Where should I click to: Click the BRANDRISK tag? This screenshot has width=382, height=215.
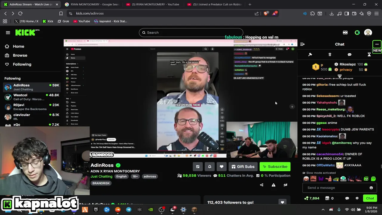tap(101, 183)
